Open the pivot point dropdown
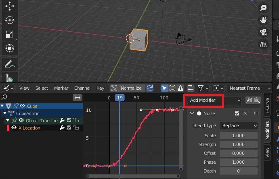Viewport: 279px width, 179px height. click(x=218, y=88)
